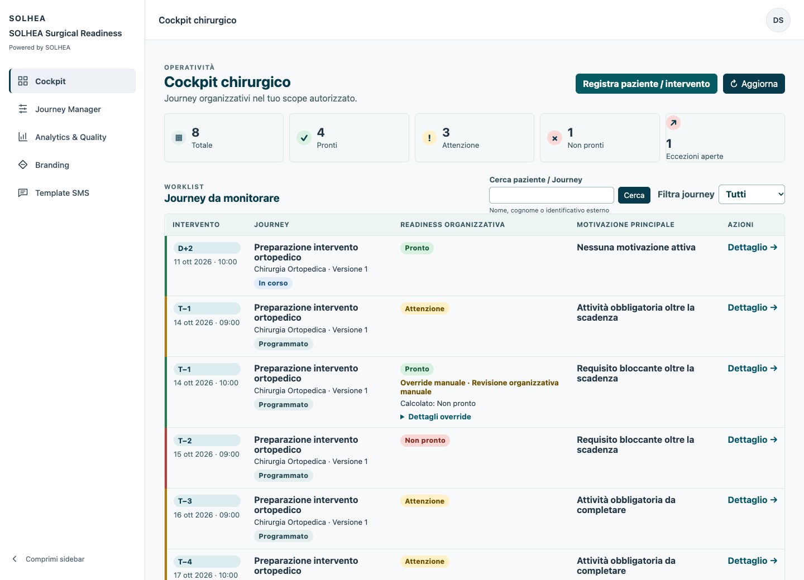
Task: Click the T−3 intervention badge
Action: click(x=207, y=501)
